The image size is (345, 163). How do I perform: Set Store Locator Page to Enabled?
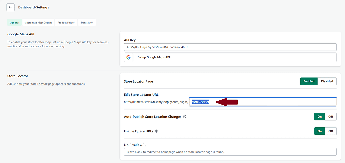tap(309, 81)
